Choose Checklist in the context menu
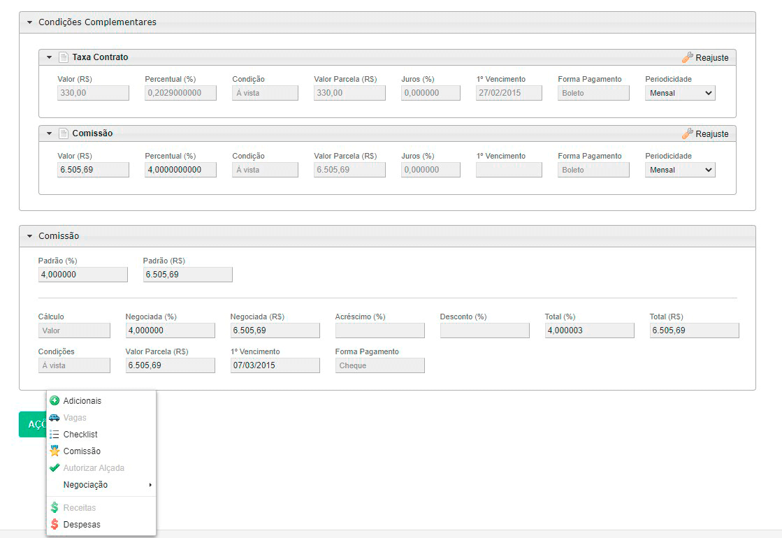The height and width of the screenshot is (538, 782). pos(80,435)
